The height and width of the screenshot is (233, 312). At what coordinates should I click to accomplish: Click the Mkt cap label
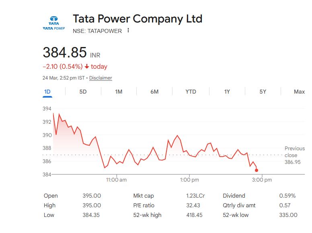coord(144,196)
